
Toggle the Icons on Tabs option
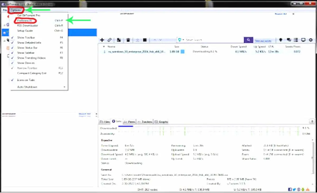[x=39, y=80]
